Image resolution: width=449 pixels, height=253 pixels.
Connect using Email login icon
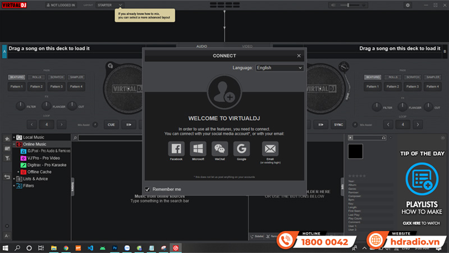click(x=270, y=148)
